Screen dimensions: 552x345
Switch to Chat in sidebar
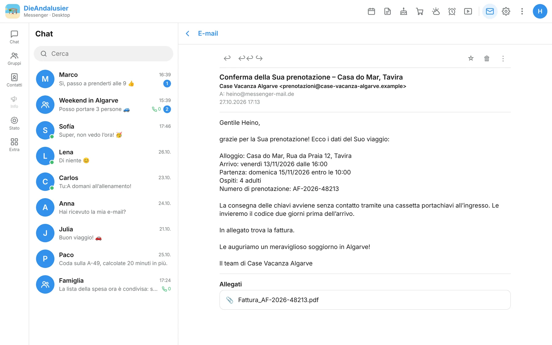click(x=14, y=37)
